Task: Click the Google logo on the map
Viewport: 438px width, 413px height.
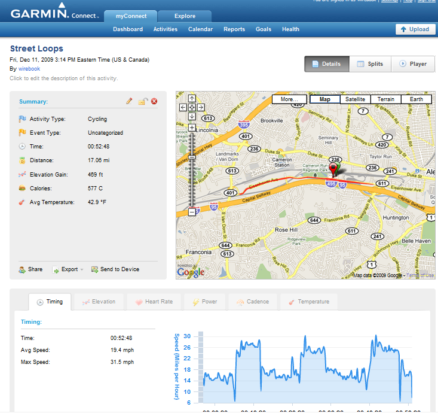Action: point(191,272)
